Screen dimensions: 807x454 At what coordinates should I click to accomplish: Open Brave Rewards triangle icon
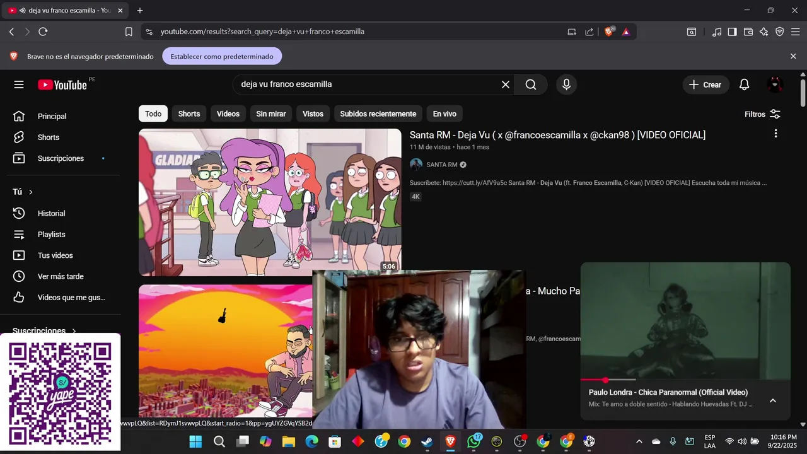tap(626, 32)
